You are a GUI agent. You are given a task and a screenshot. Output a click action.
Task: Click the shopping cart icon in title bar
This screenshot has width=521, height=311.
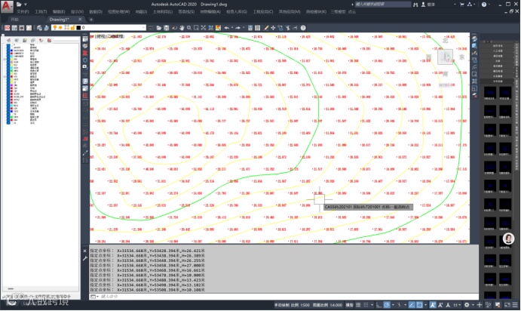[x=462, y=5]
